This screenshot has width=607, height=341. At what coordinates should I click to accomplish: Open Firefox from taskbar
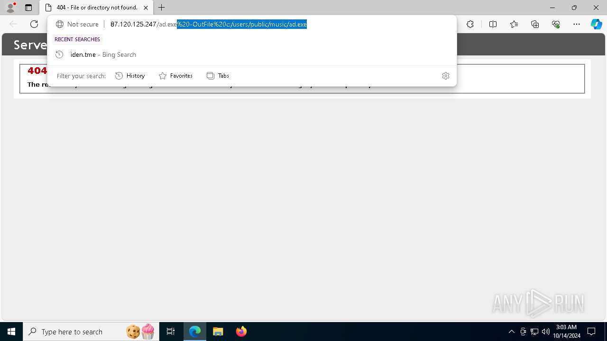pos(241,332)
